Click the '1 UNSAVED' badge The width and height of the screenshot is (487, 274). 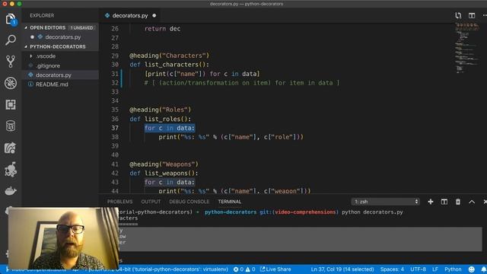[x=81, y=28]
